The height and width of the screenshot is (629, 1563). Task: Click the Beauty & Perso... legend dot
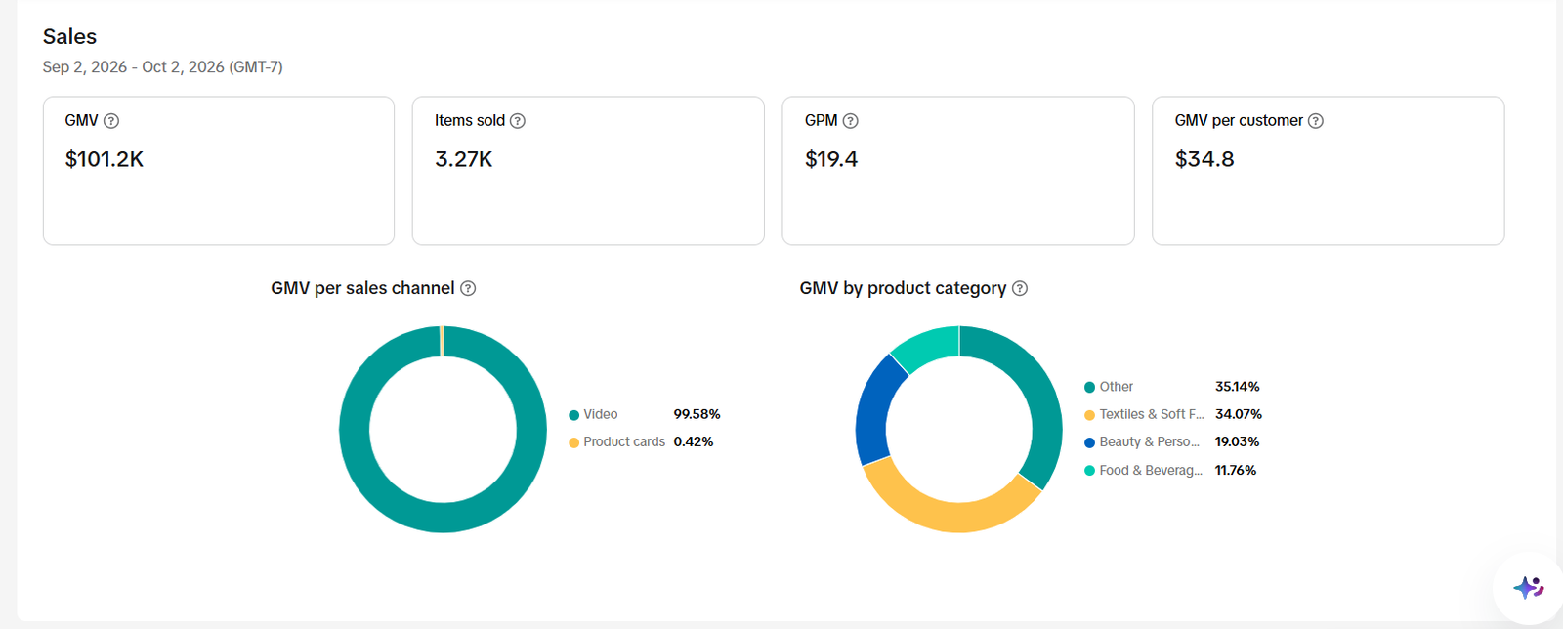[1089, 442]
